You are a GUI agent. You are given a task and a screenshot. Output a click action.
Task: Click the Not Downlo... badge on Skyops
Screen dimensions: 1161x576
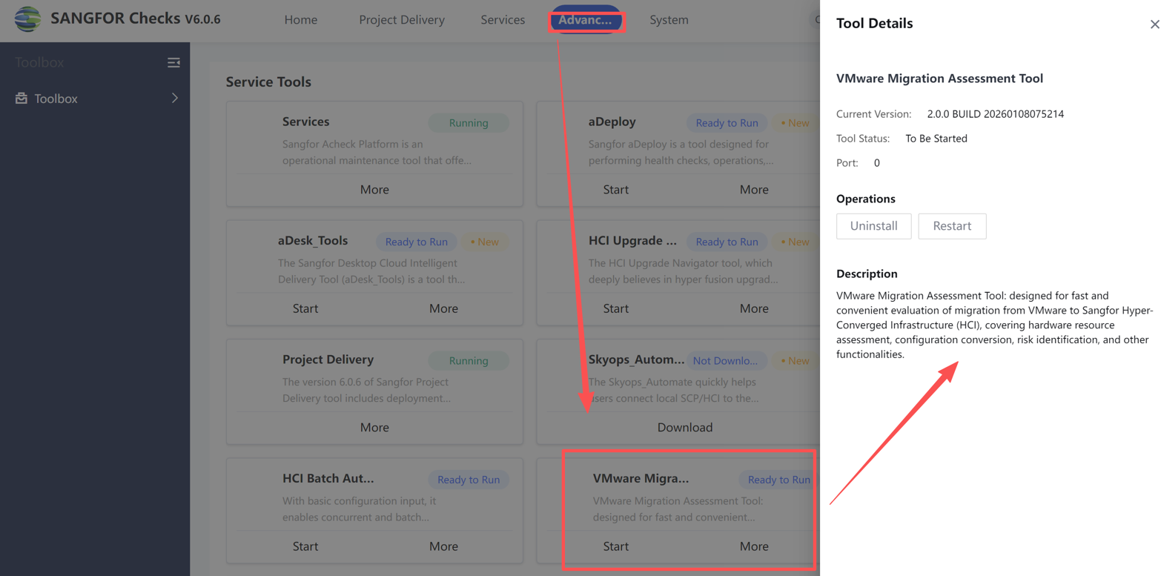coord(725,361)
